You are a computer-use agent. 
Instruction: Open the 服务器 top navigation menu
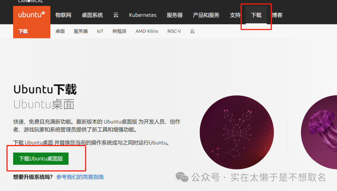[x=174, y=15]
